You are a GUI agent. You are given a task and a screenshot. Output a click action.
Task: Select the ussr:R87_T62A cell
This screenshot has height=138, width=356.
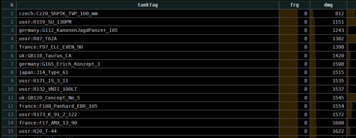38,39
